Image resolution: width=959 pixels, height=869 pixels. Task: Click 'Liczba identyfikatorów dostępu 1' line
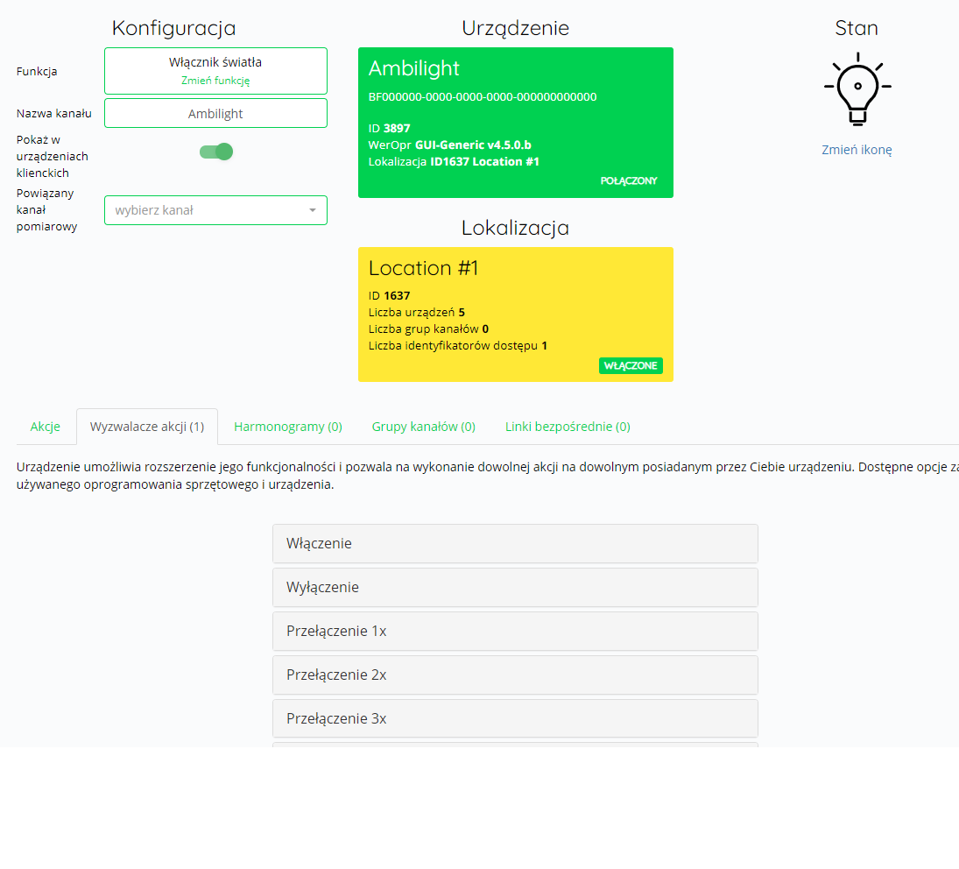coord(457,345)
